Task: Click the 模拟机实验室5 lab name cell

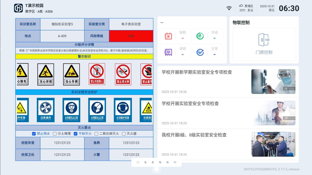Action: click(62, 24)
